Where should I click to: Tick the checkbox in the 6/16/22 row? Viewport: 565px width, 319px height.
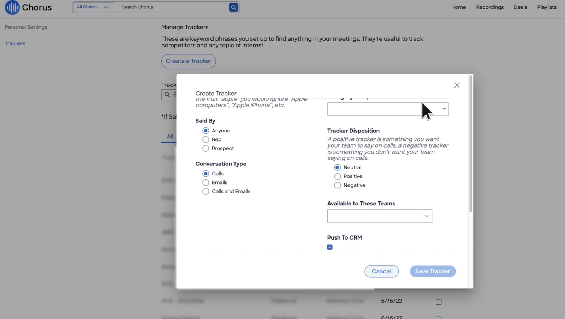(439, 302)
